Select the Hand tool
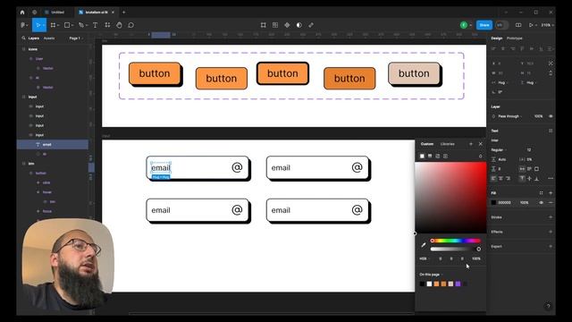 tap(119, 25)
